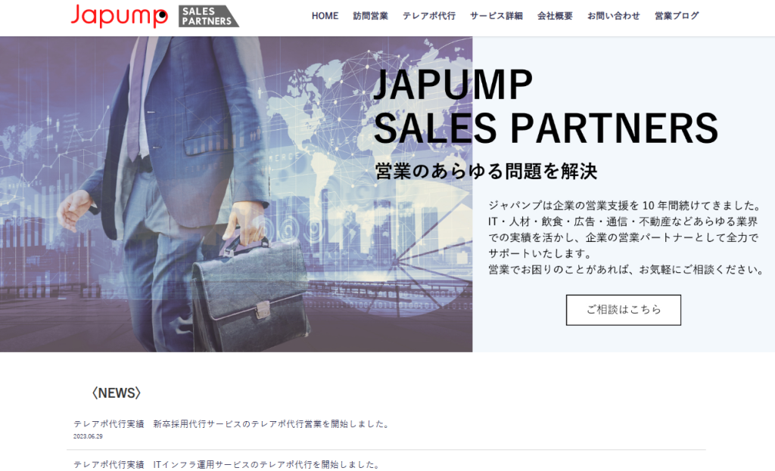Click the second テレアポ代行実績 category label
Viewport: 775px width, 471px height.
[109, 465]
